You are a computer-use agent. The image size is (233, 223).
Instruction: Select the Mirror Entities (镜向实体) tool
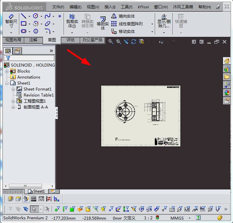(123, 16)
